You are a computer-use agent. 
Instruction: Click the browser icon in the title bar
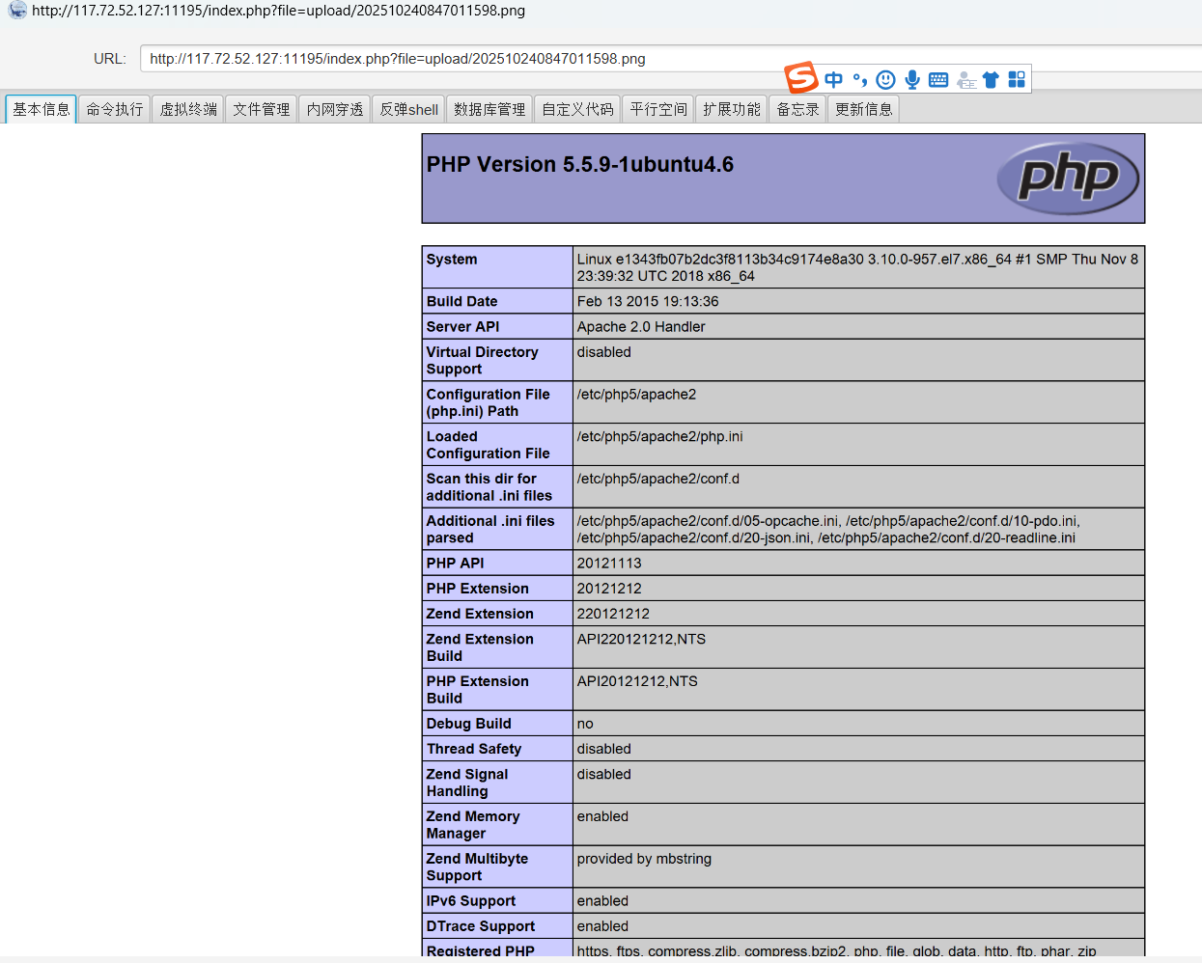point(17,11)
